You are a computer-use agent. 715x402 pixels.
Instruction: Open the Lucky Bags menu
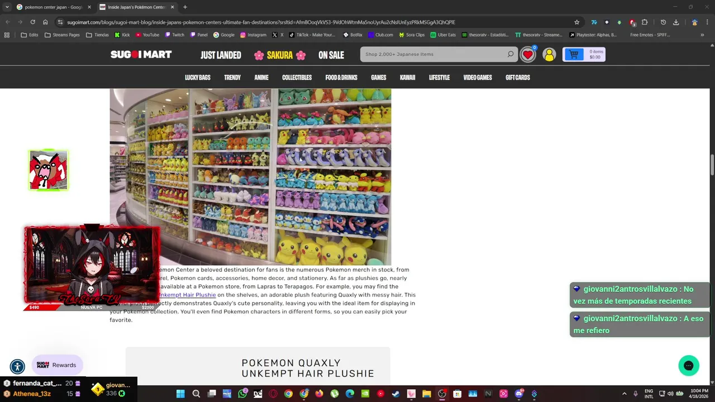198,78
